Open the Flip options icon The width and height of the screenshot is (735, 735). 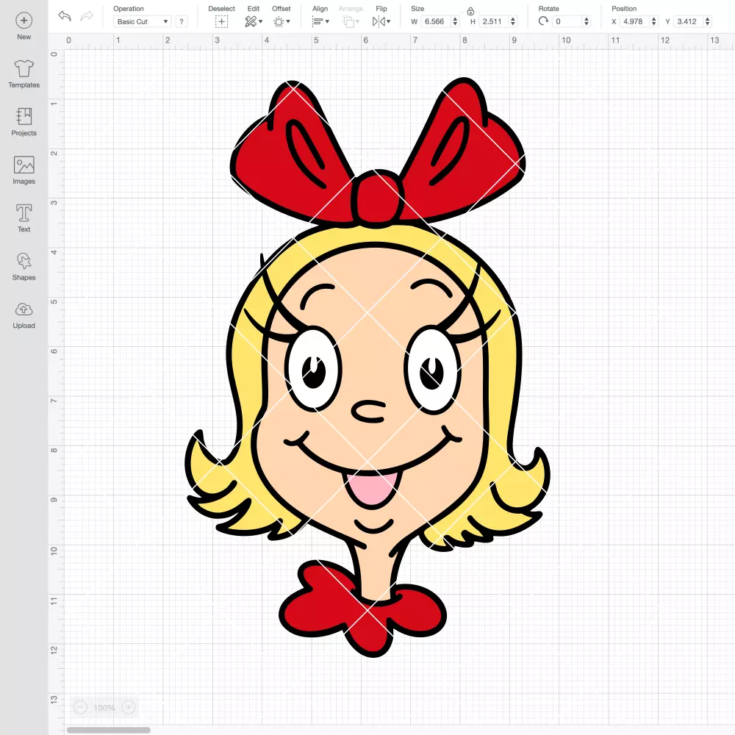pos(379,21)
